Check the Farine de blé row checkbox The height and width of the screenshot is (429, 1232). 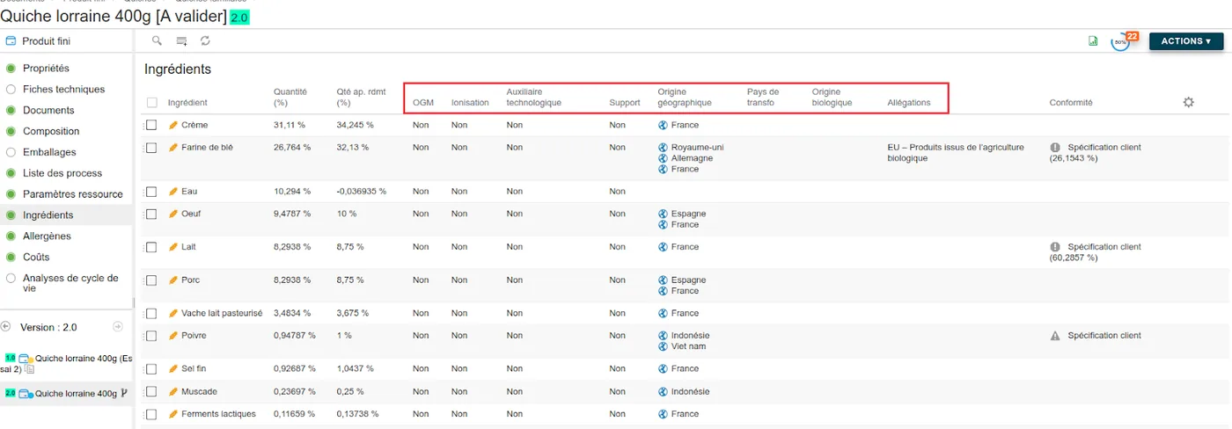point(151,147)
